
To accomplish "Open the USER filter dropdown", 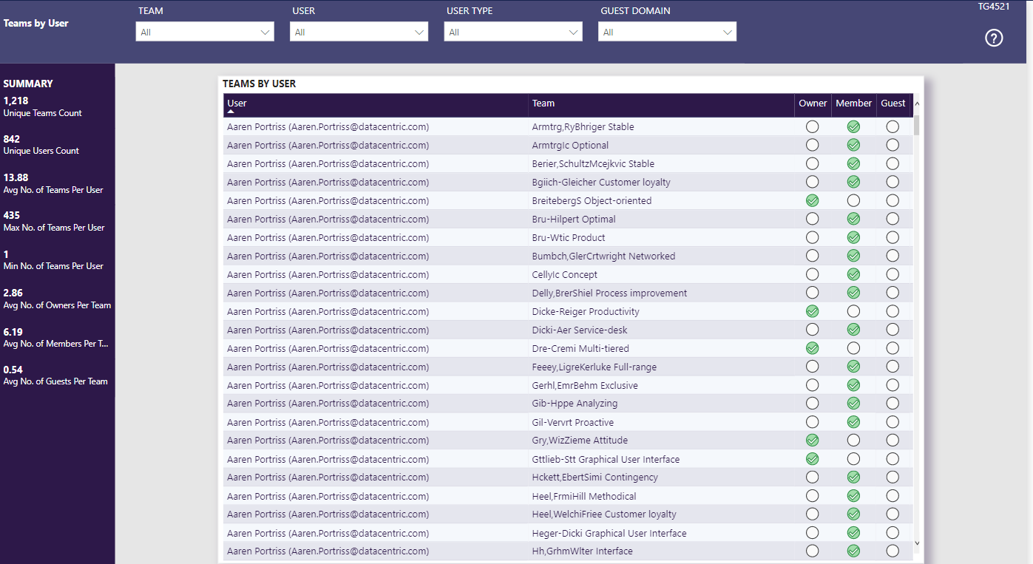I will (359, 32).
